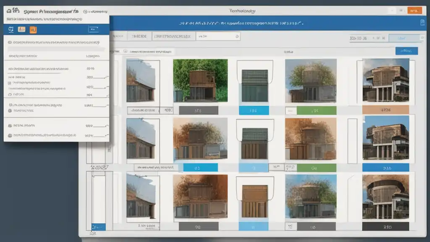430x242 pixels.
Task: Open the search dropdown field in the tab row
Action: click(x=218, y=37)
